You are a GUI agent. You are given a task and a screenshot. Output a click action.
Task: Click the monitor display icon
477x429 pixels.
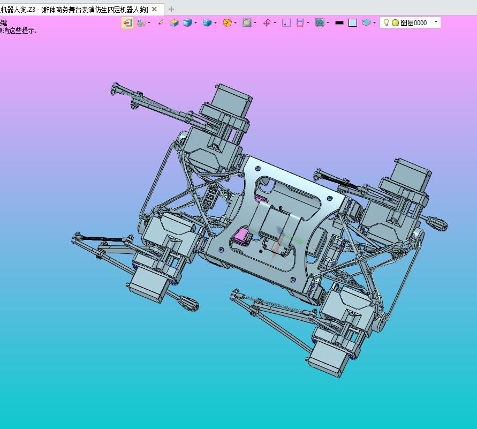[x=320, y=22]
